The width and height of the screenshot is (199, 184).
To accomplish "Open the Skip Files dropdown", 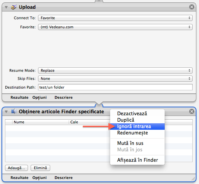I will [115, 79].
